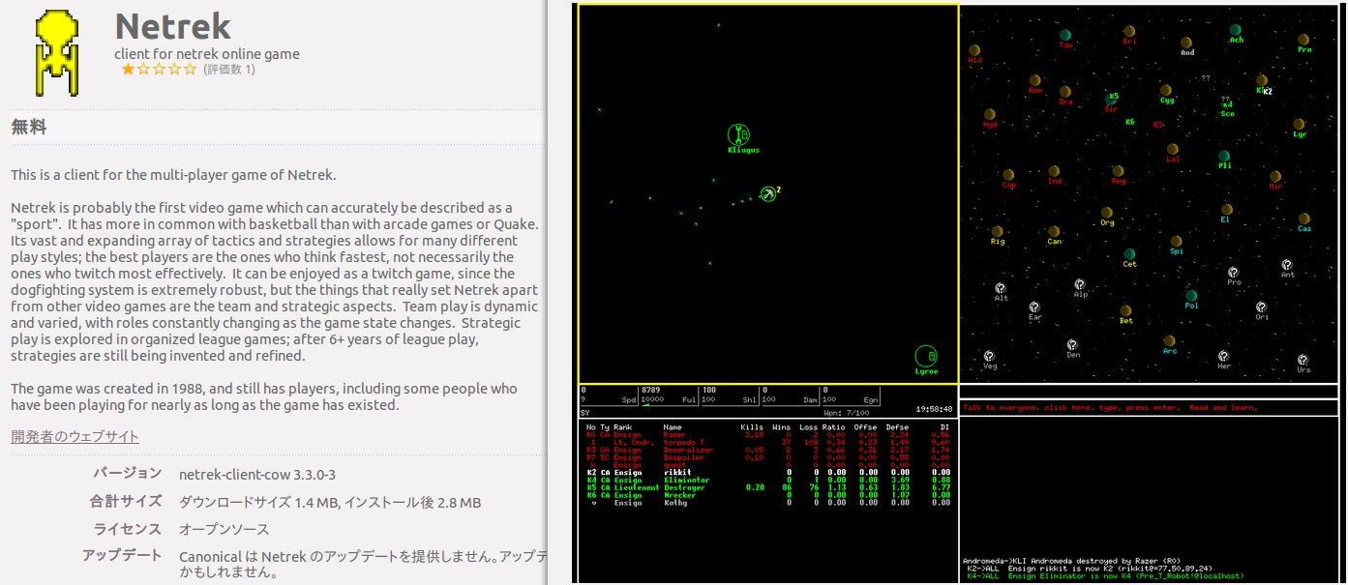Select the Cet planet on galaxy map
Screen dimensions: 1348x585
click(x=1129, y=254)
